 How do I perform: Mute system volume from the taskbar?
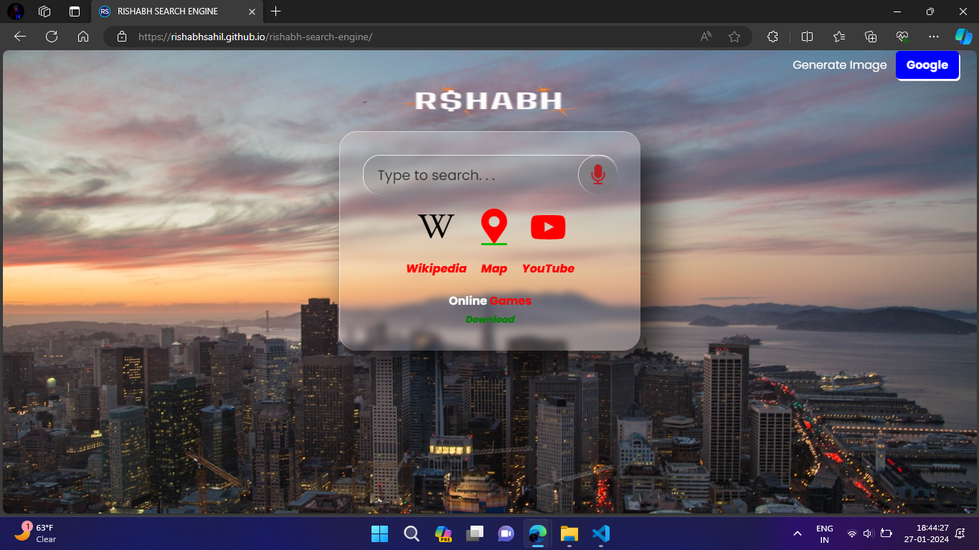tap(867, 534)
